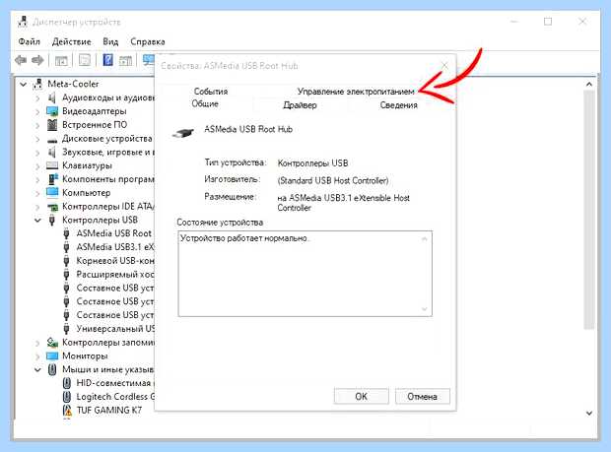Select ASMedia USB Root tree entry
Viewport: 611px width, 452px height.
[x=113, y=233]
